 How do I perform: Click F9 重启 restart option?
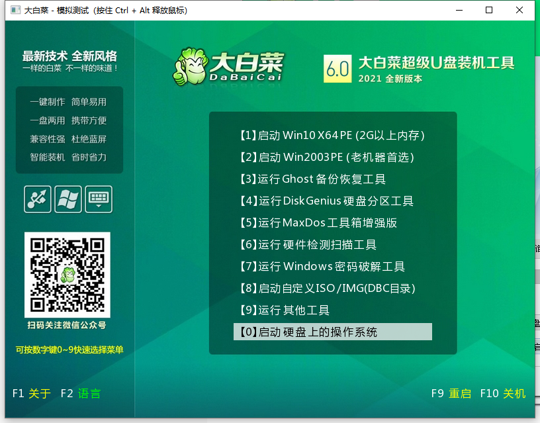point(451,393)
